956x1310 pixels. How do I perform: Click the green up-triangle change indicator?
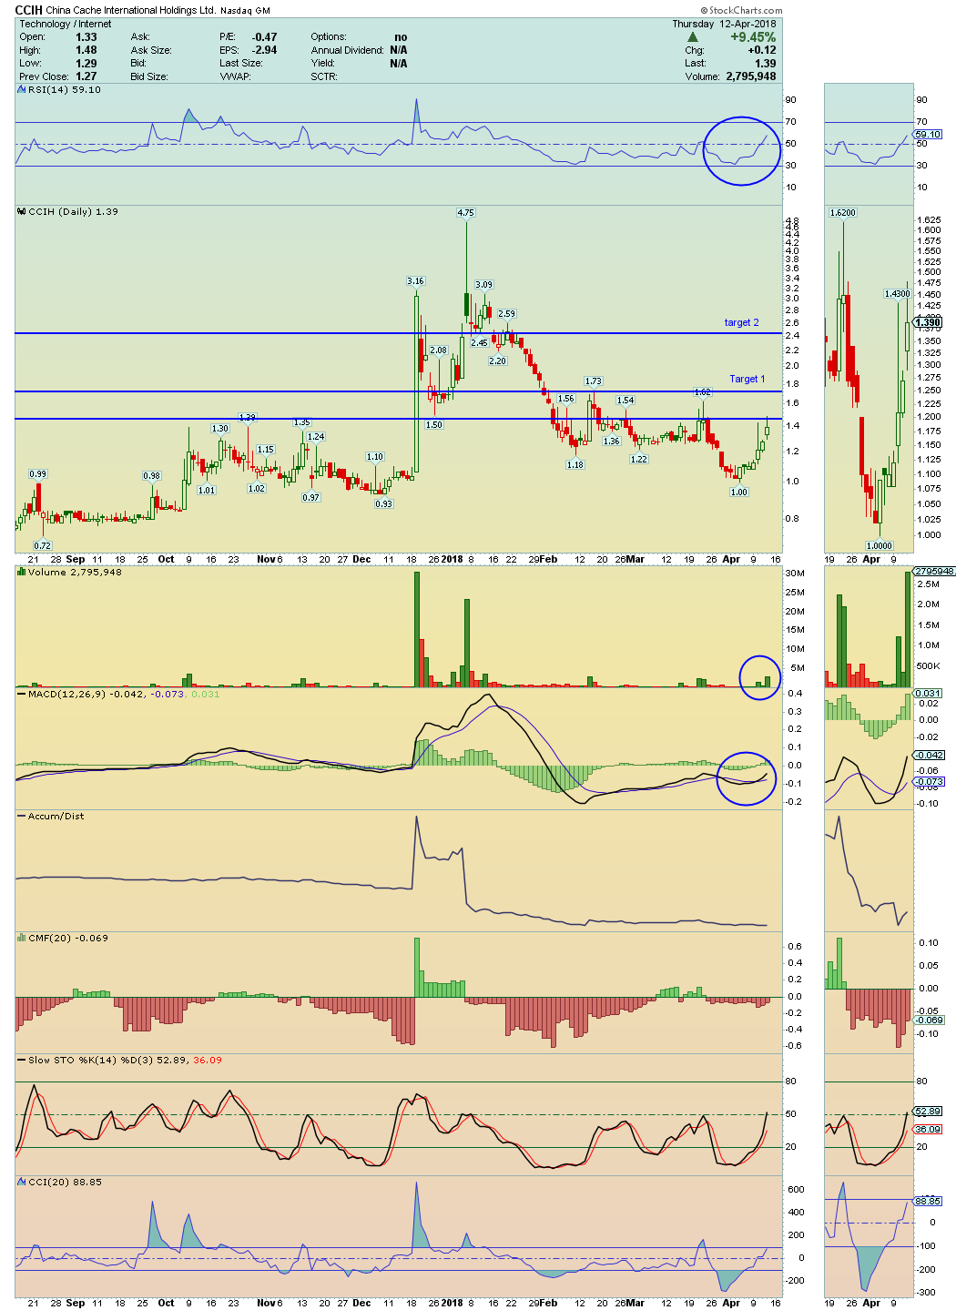693,37
